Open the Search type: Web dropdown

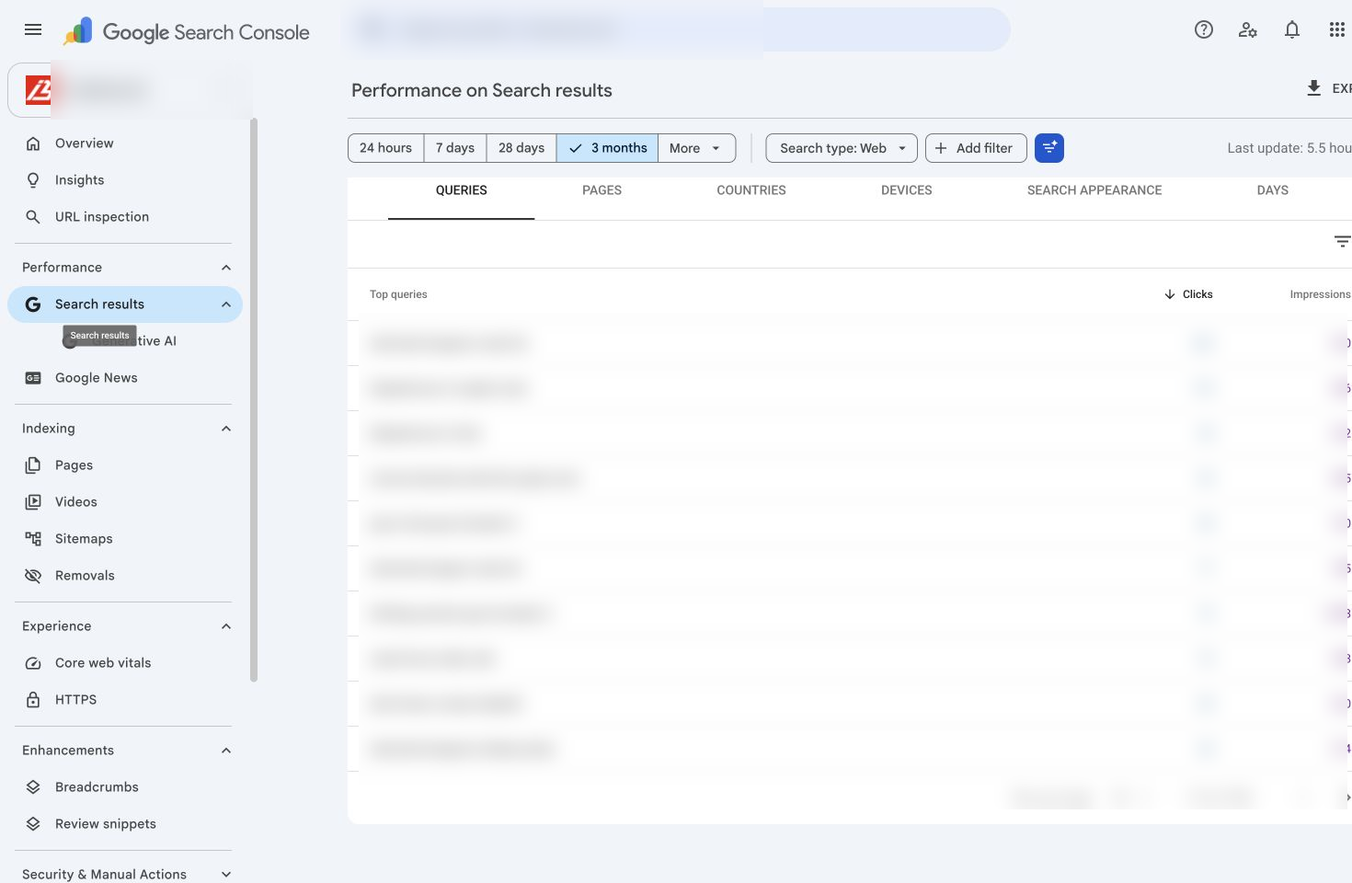coord(842,148)
